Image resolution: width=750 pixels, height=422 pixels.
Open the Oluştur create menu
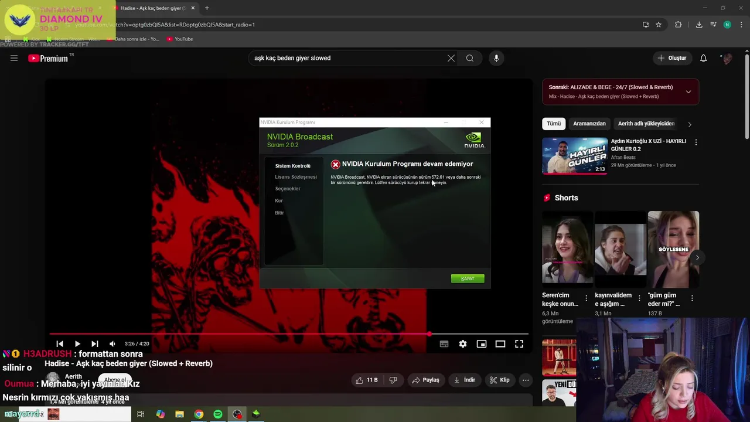[671, 58]
